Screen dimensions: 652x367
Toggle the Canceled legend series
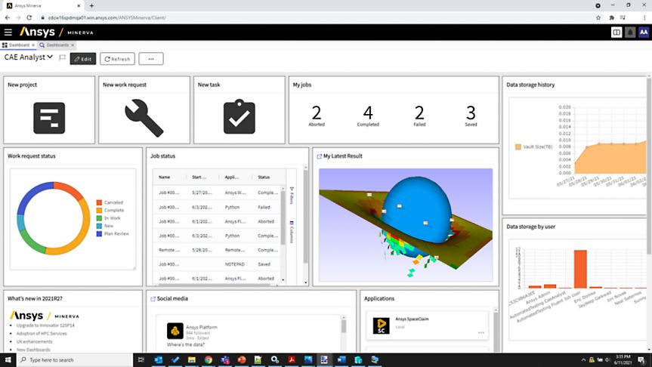(x=110, y=202)
